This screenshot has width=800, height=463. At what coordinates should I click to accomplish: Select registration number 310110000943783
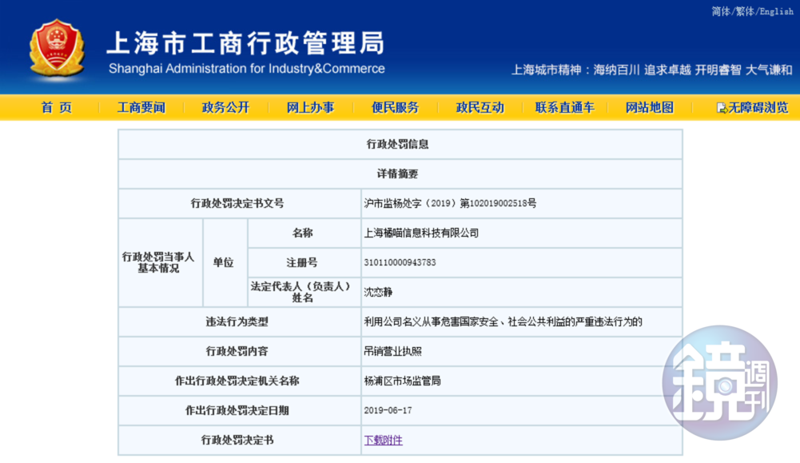400,262
